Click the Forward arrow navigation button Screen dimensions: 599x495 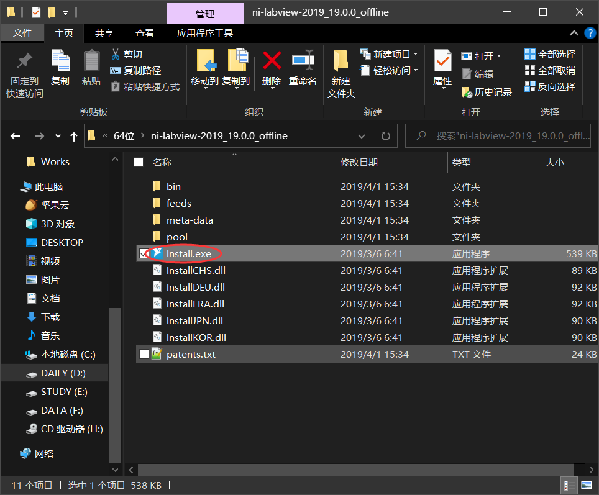coord(39,136)
